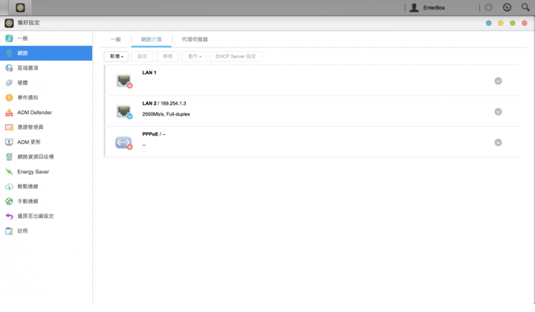This screenshot has width=535, height=312.
Task: Click the 偏好設定 window title icon
Action: tap(9, 23)
